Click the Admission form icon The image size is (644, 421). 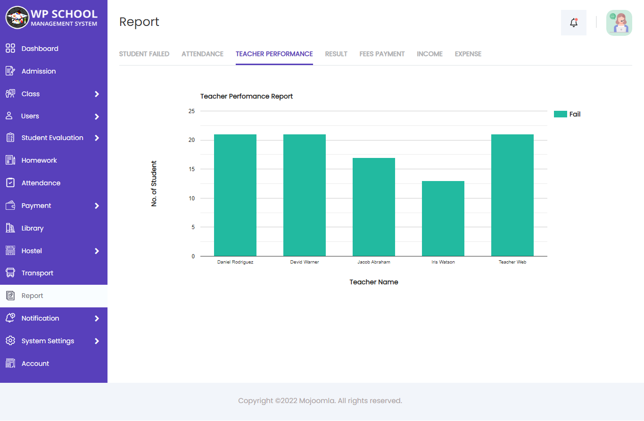10,71
